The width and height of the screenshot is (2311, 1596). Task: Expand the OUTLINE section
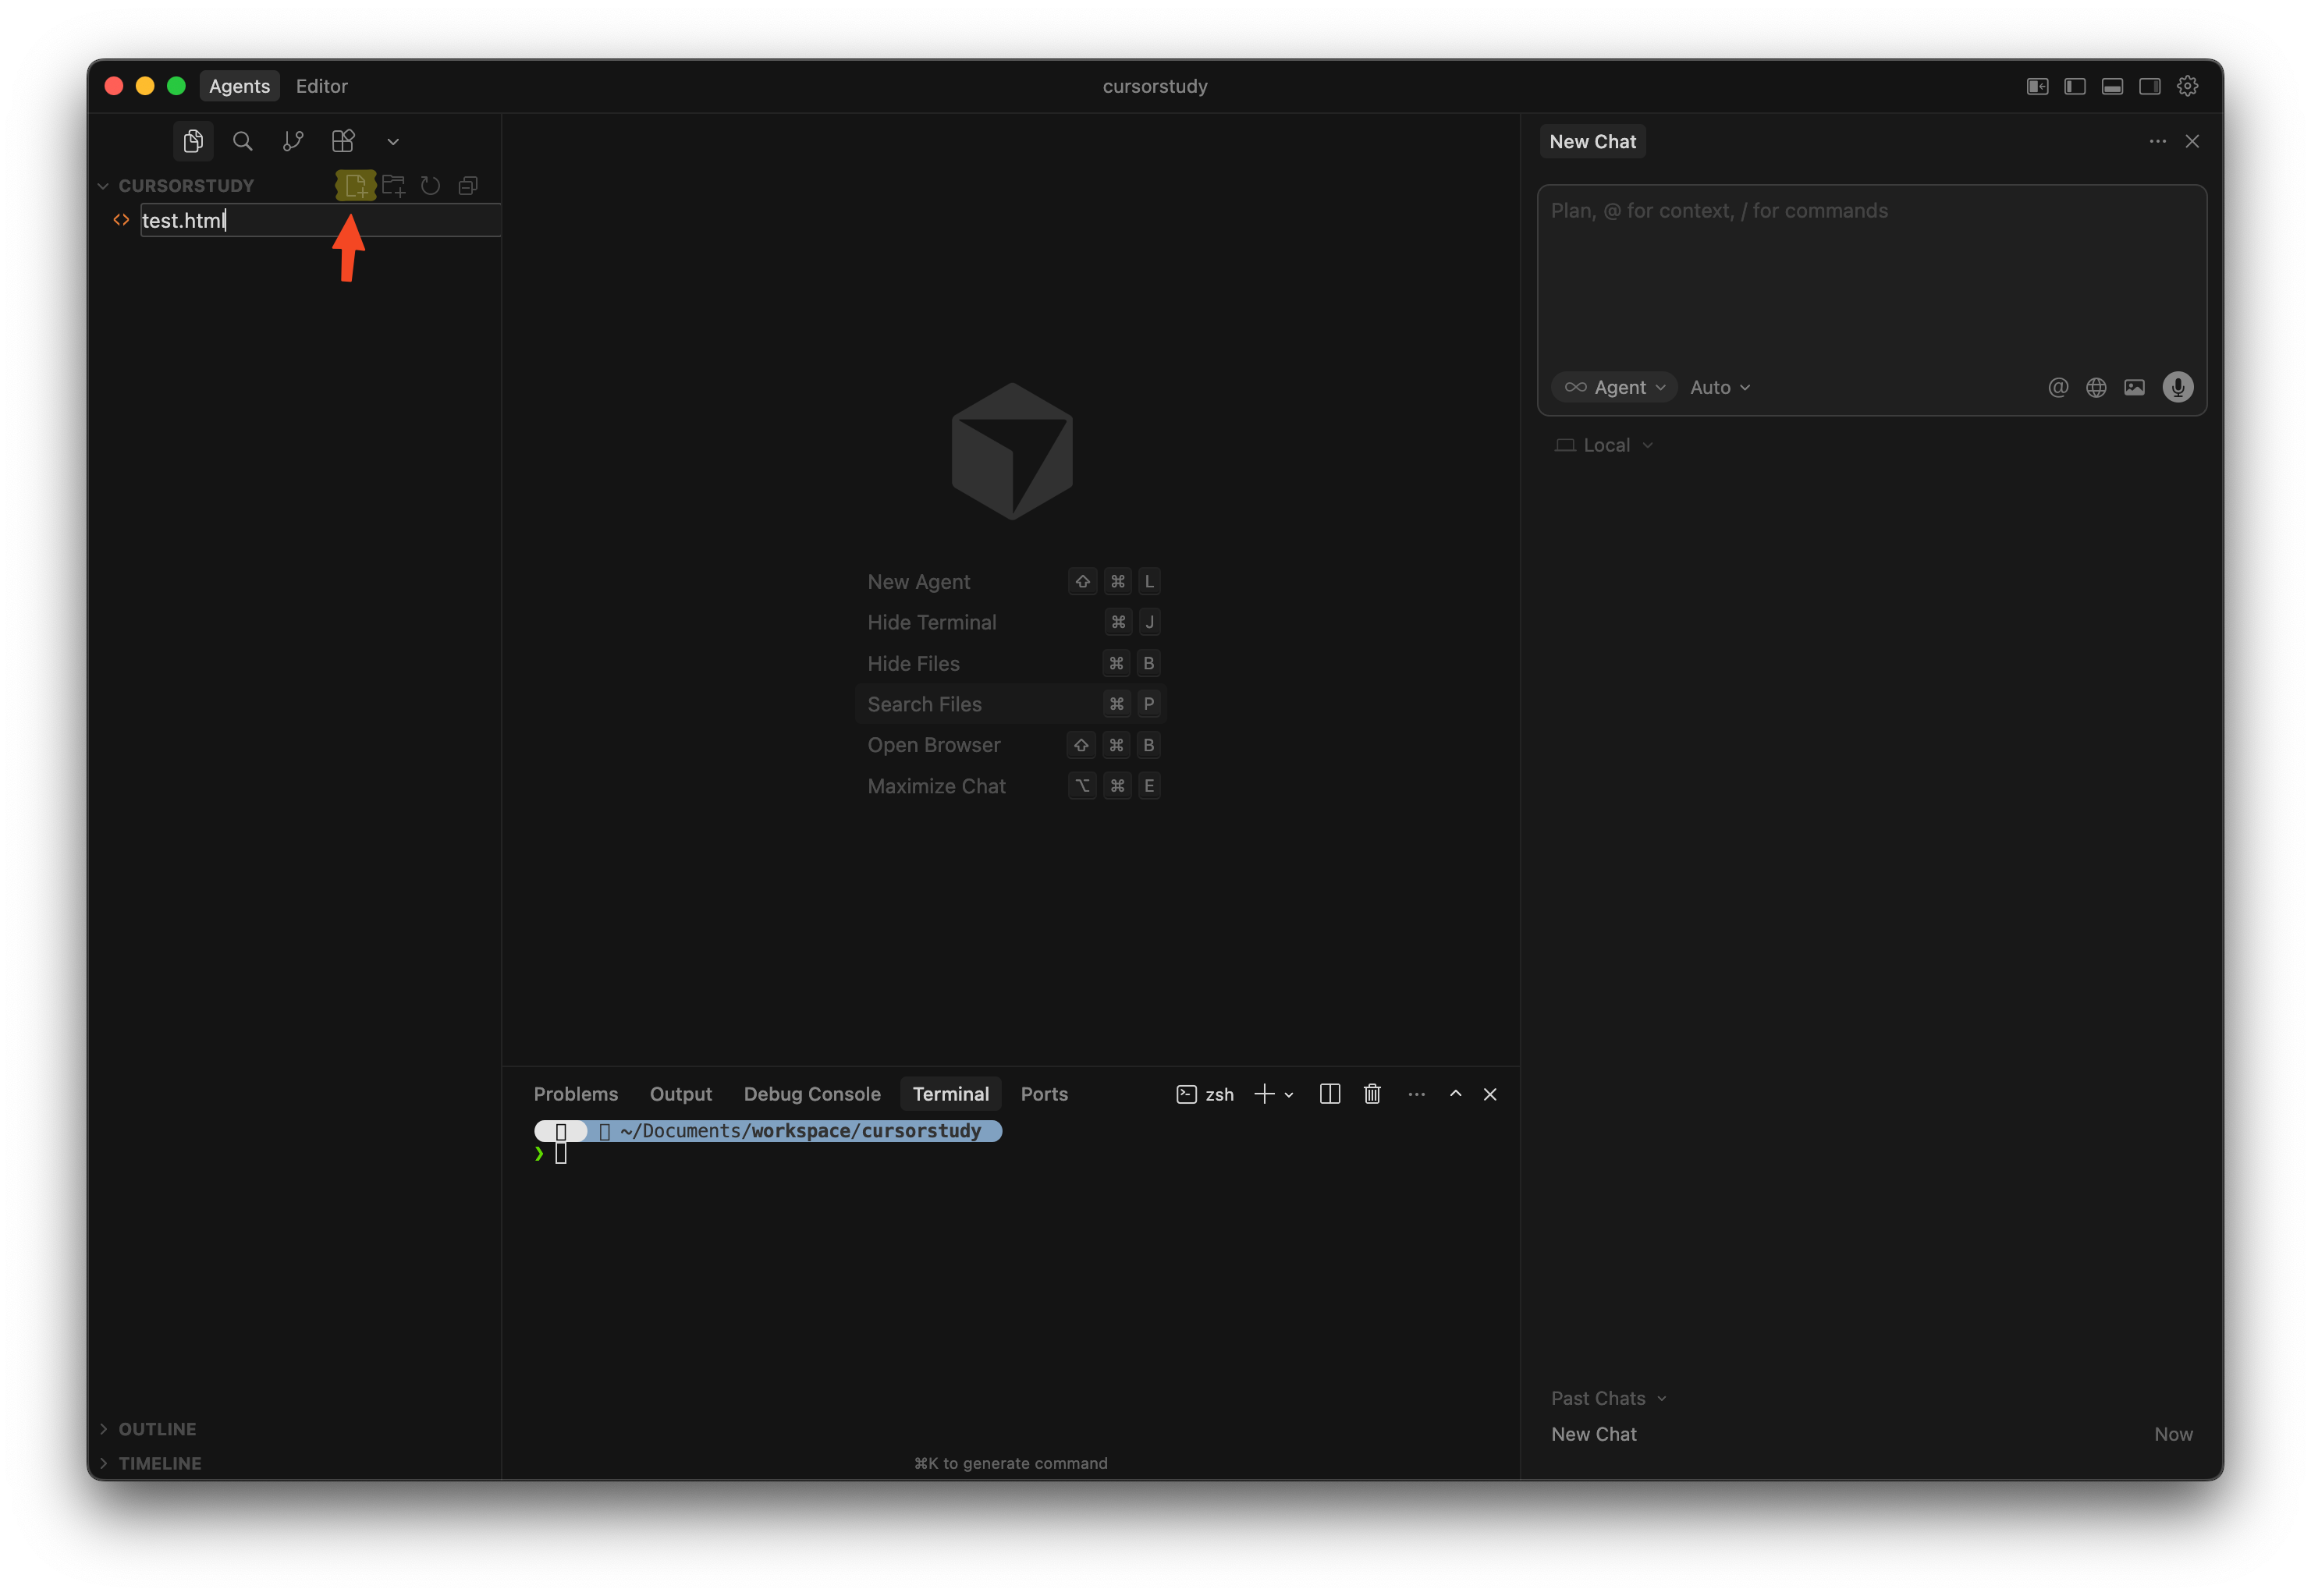pos(157,1429)
